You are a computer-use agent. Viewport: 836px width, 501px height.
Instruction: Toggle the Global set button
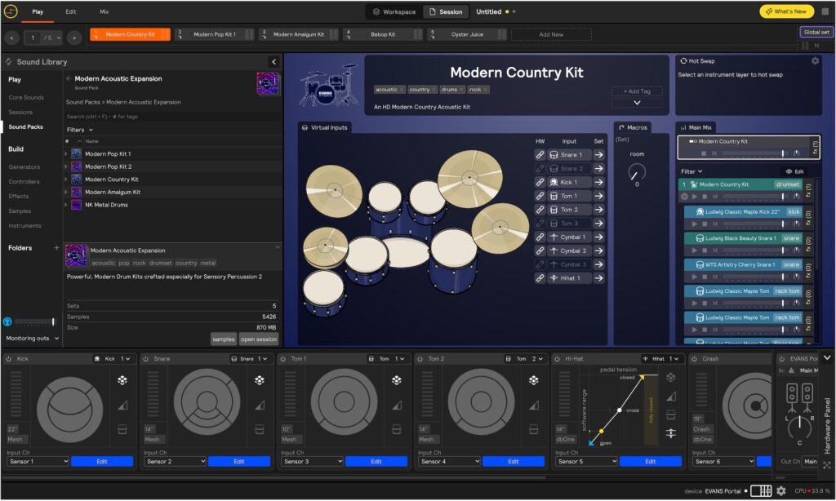pyautogui.click(x=816, y=32)
